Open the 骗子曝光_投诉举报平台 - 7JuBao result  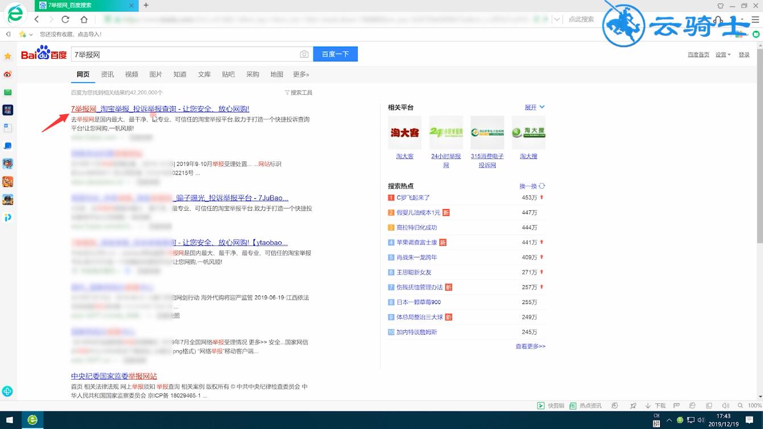[x=232, y=198]
